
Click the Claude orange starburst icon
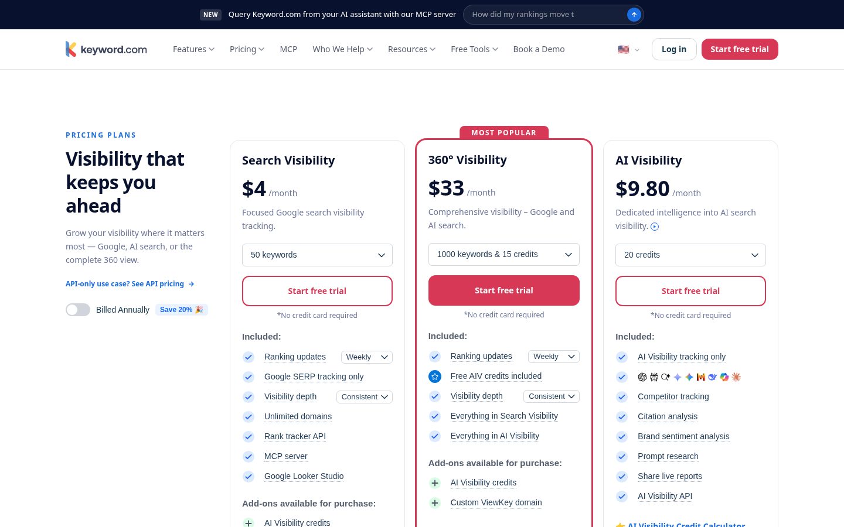[x=736, y=377]
